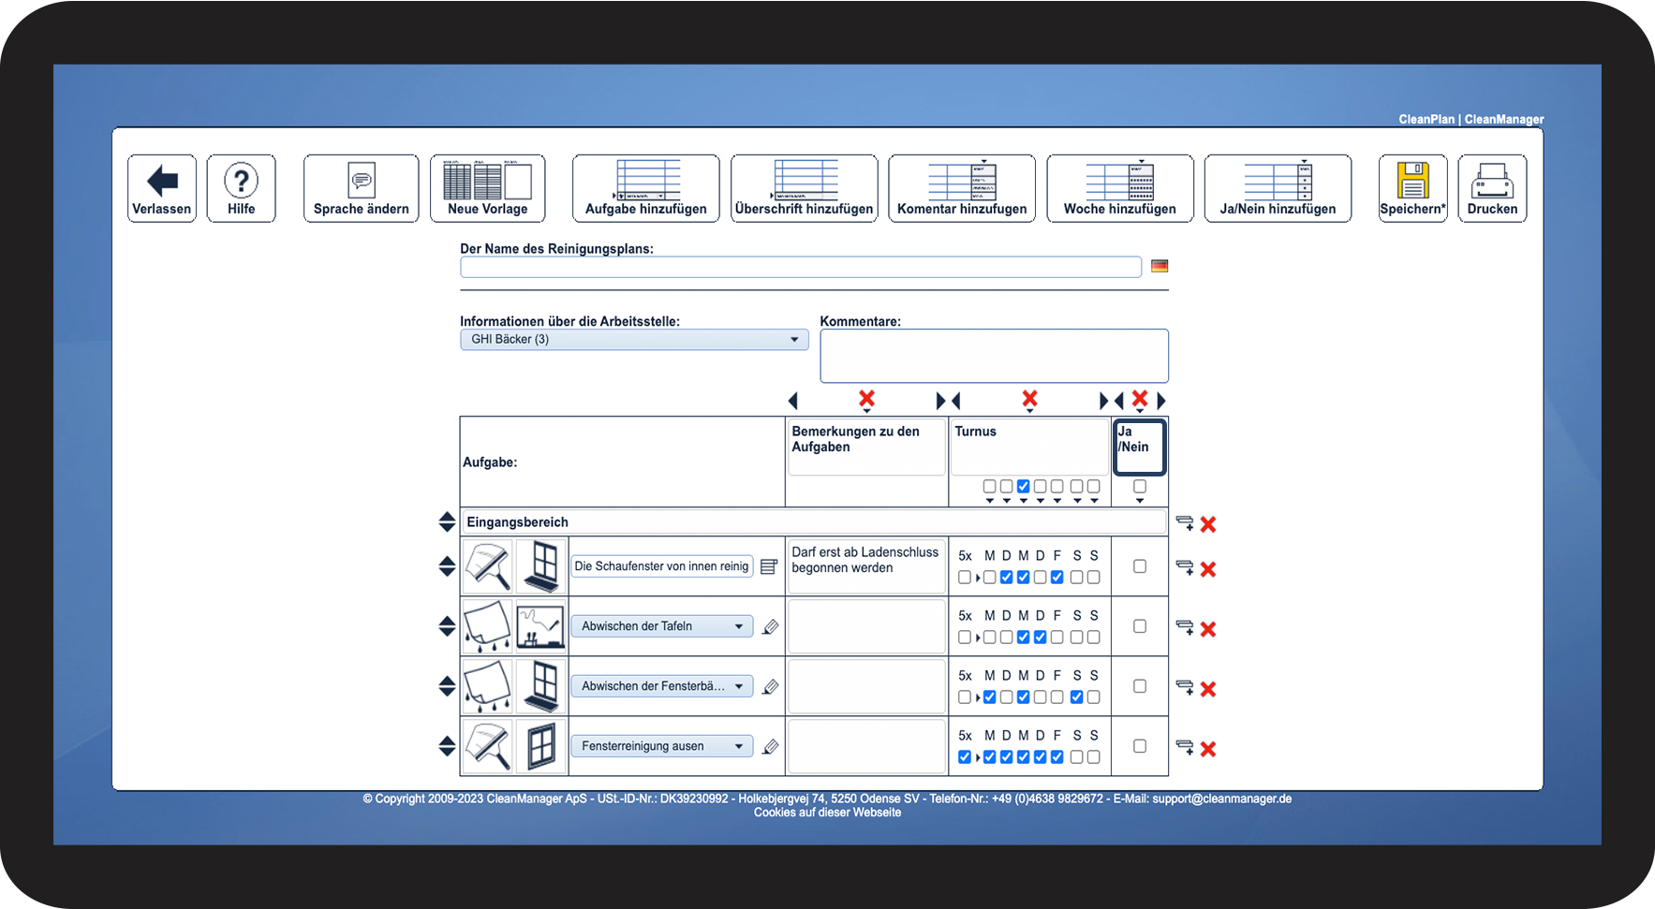Open the Cookies auf dieser Webseite link

[x=827, y=813]
